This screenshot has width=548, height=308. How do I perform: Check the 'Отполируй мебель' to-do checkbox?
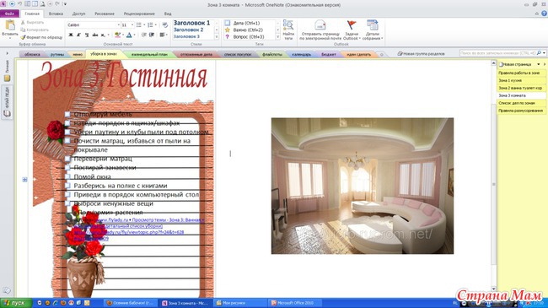click(x=67, y=114)
